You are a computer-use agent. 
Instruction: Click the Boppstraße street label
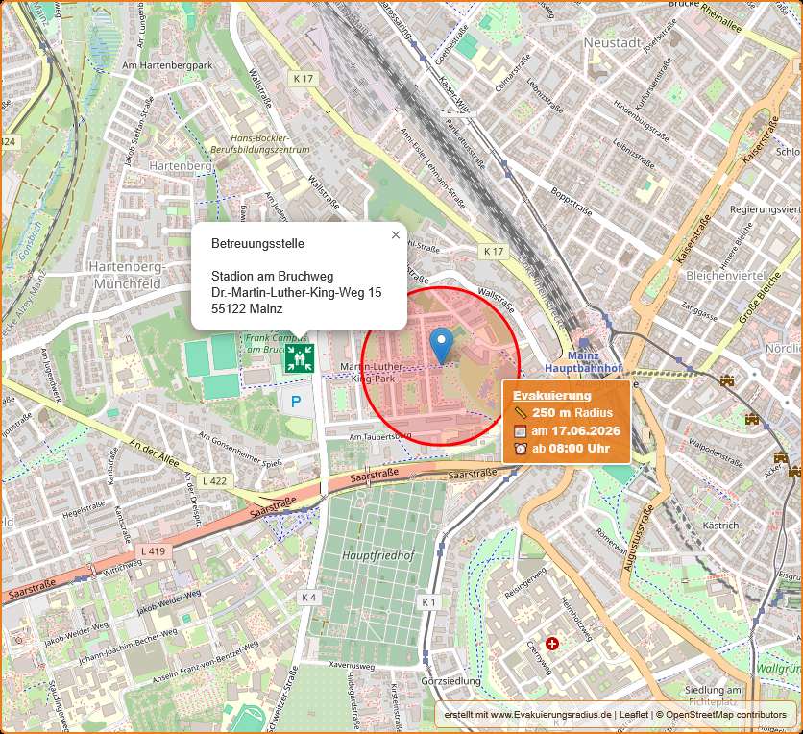572,203
